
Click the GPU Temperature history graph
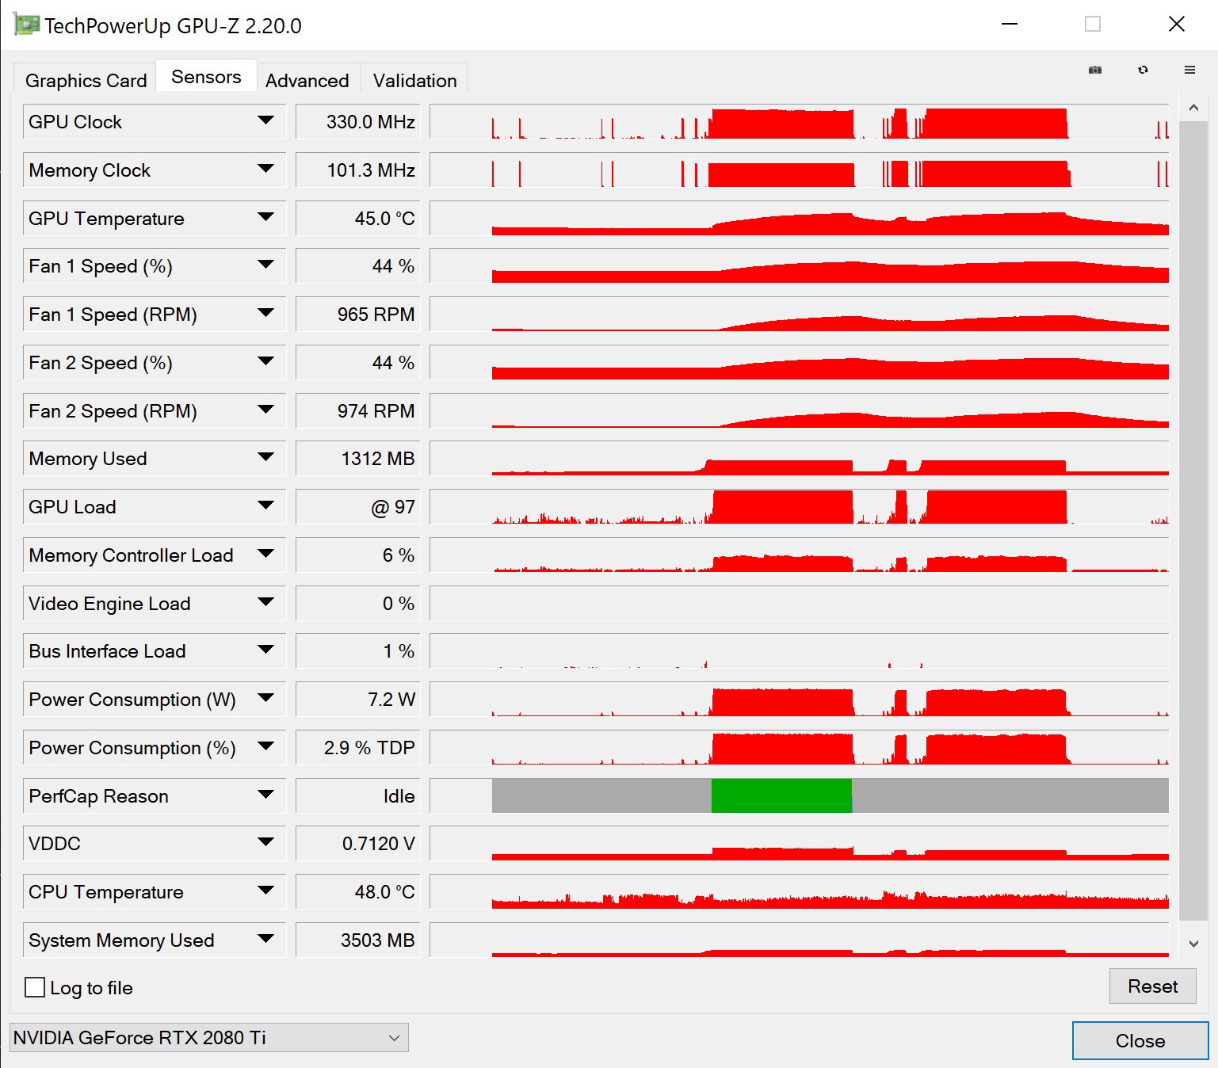click(x=800, y=218)
